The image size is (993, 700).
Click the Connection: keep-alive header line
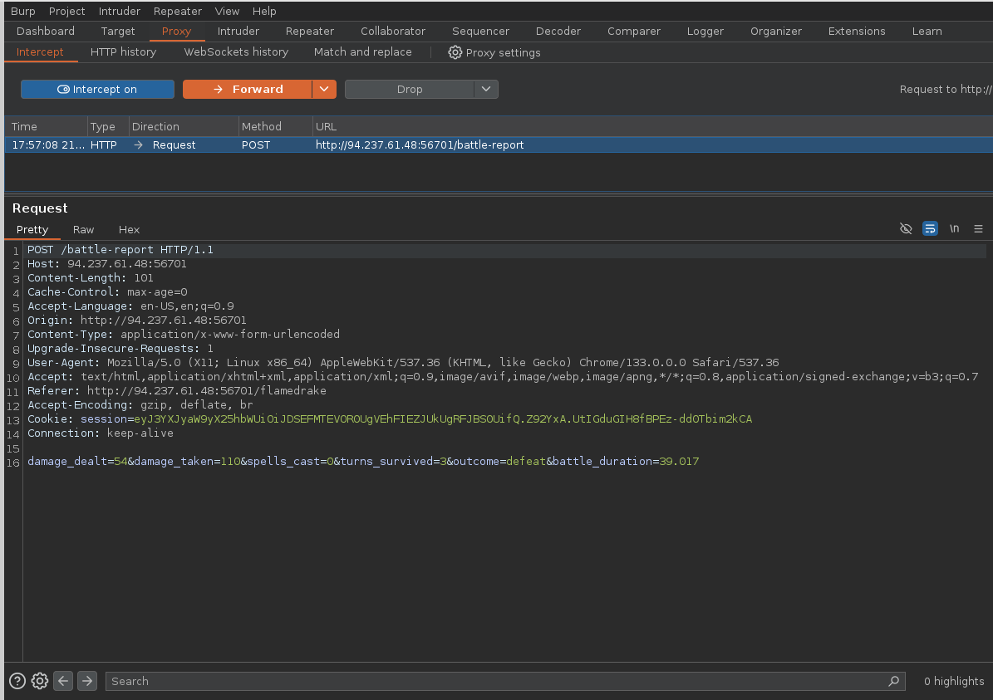point(100,433)
